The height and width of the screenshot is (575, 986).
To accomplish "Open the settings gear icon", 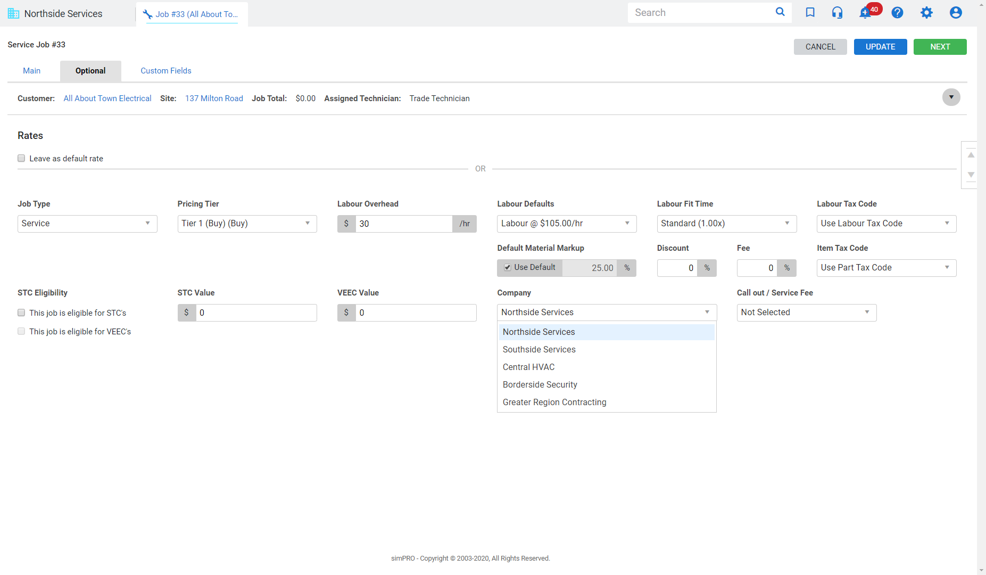I will [x=926, y=12].
